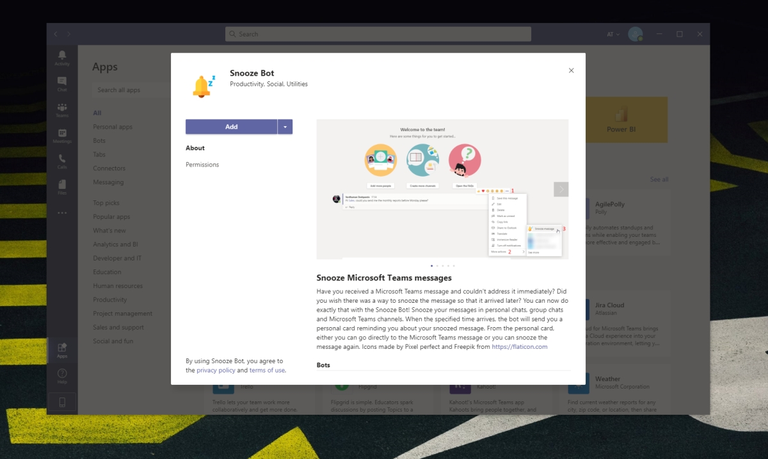This screenshot has width=768, height=459.
Task: Select the Analytics and BI category
Action: [115, 245]
